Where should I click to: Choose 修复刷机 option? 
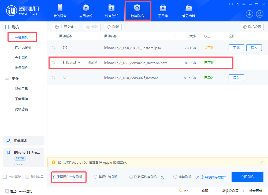(175, 177)
